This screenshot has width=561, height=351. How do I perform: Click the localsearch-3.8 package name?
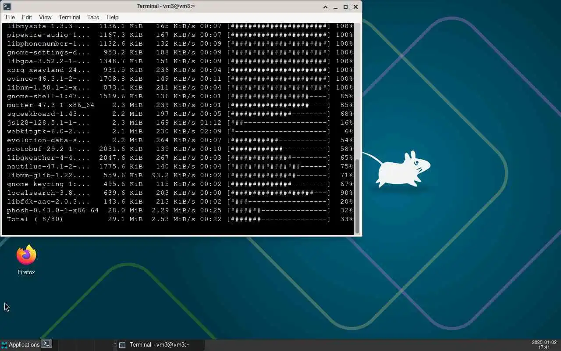click(48, 193)
